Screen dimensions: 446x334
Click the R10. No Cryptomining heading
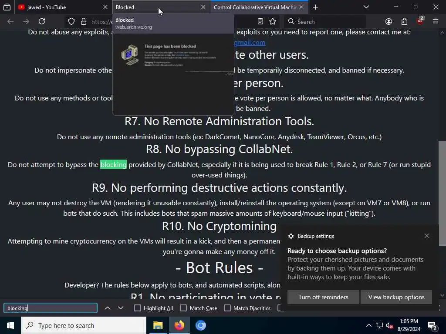(x=219, y=226)
